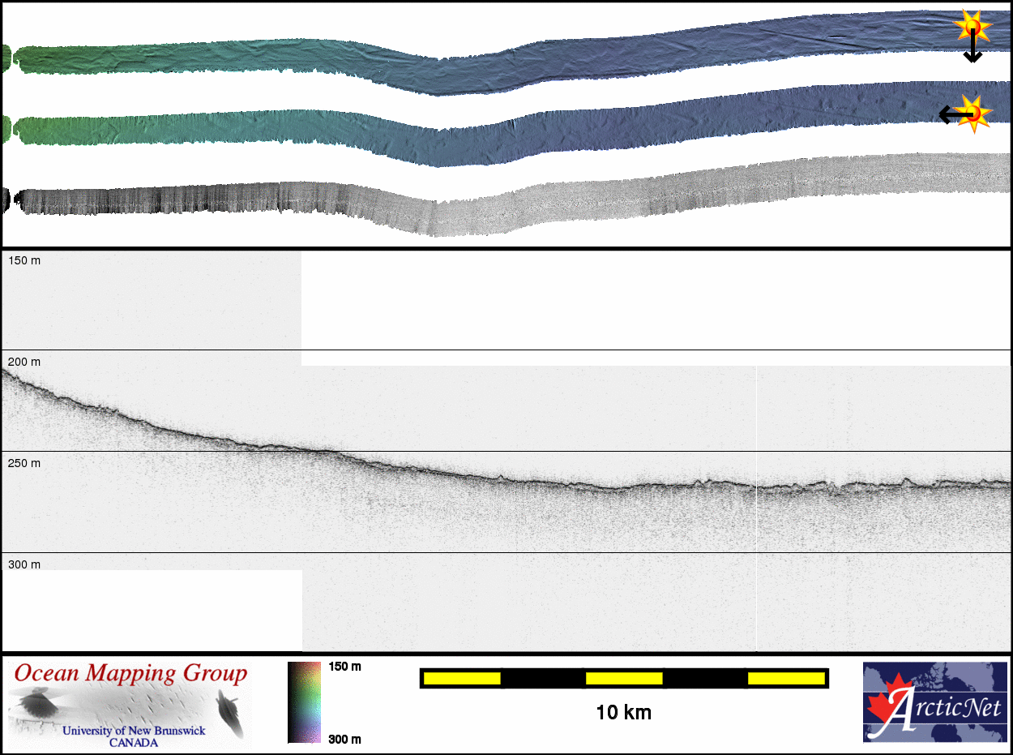Click the 10 km scale bar label
This screenshot has width=1013, height=755.
pos(623,713)
